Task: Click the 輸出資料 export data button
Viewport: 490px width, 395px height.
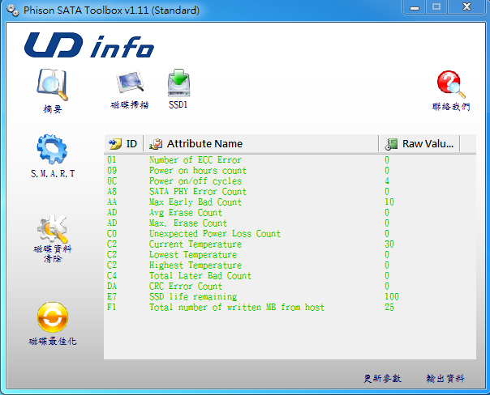Action: pos(445,379)
